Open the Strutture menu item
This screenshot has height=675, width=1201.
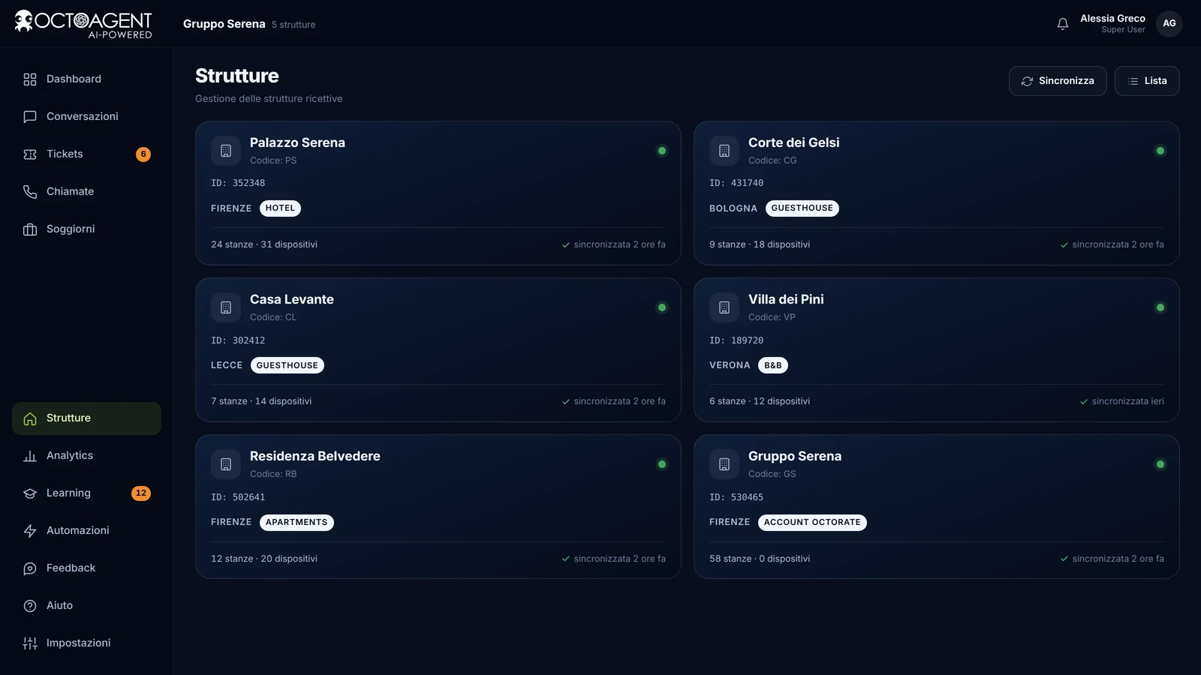pyautogui.click(x=86, y=418)
